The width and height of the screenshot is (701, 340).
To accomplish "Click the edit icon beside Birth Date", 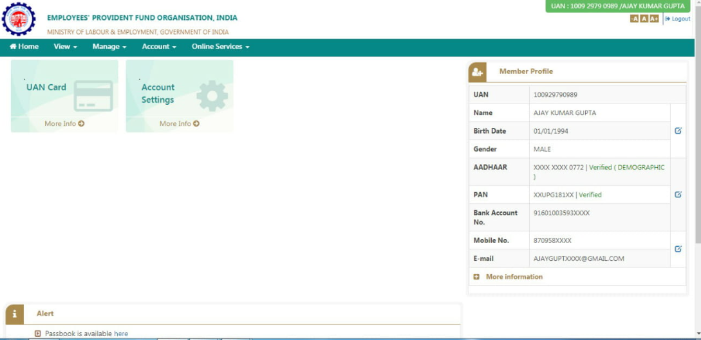I will [x=678, y=130].
